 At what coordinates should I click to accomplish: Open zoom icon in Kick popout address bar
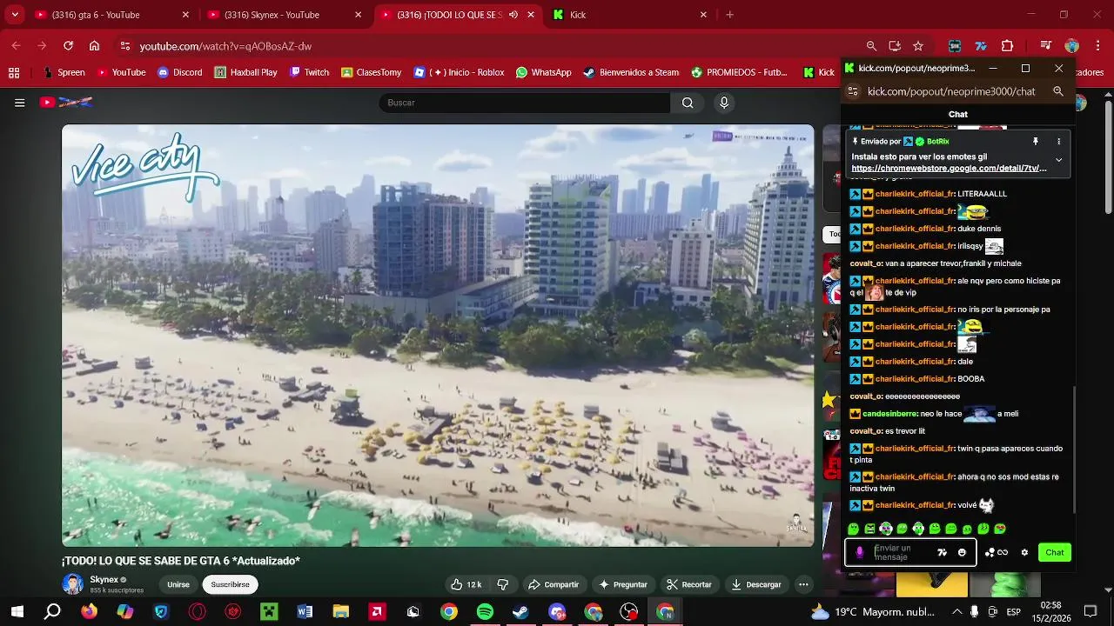click(1058, 91)
